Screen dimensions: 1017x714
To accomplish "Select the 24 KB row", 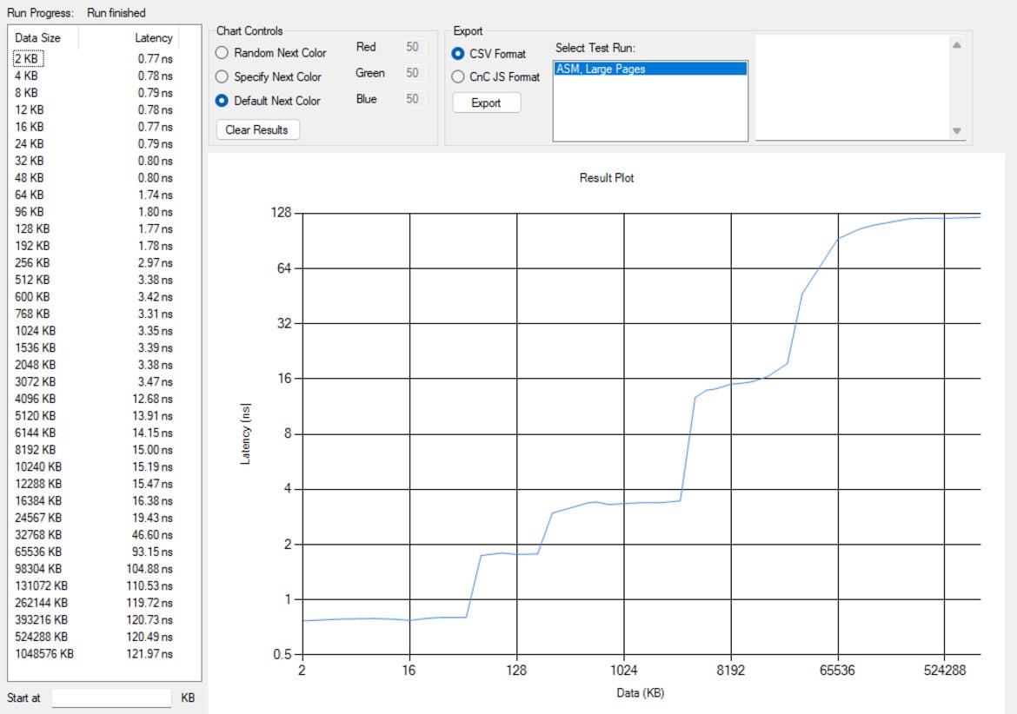I will (94, 144).
